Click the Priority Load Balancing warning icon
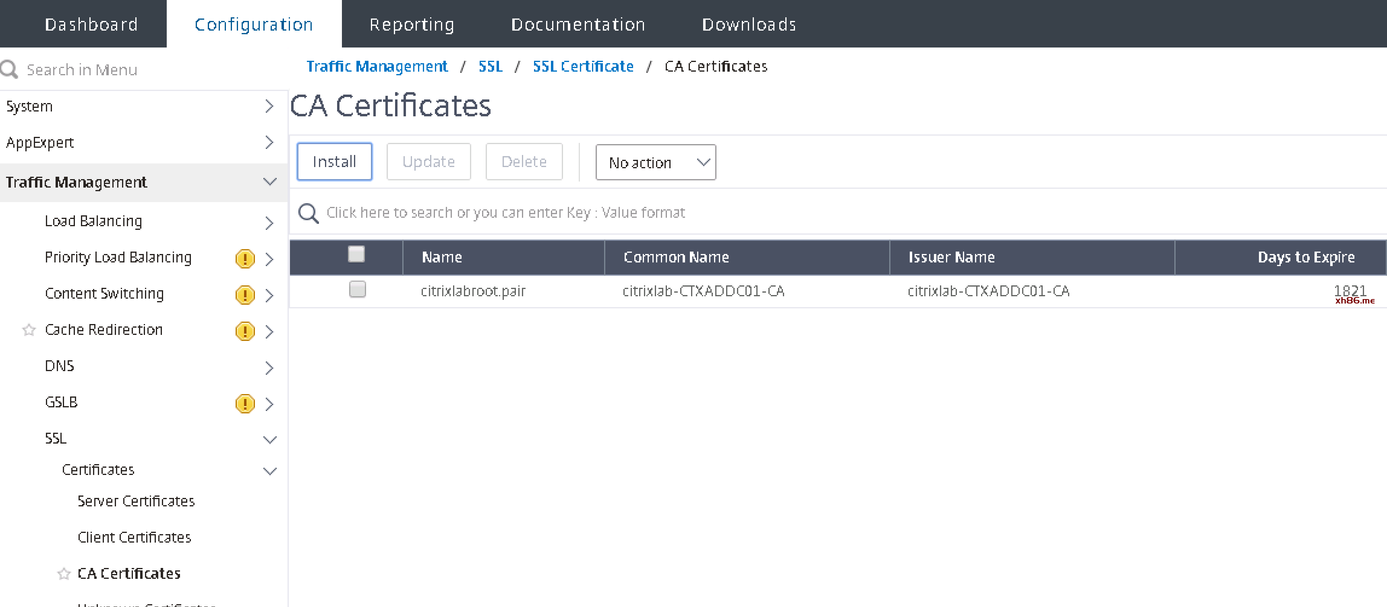1387x607 pixels. pos(245,259)
